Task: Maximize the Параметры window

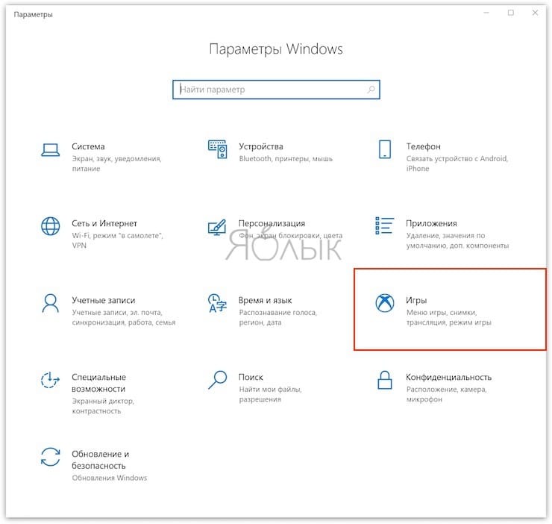Action: point(511,13)
